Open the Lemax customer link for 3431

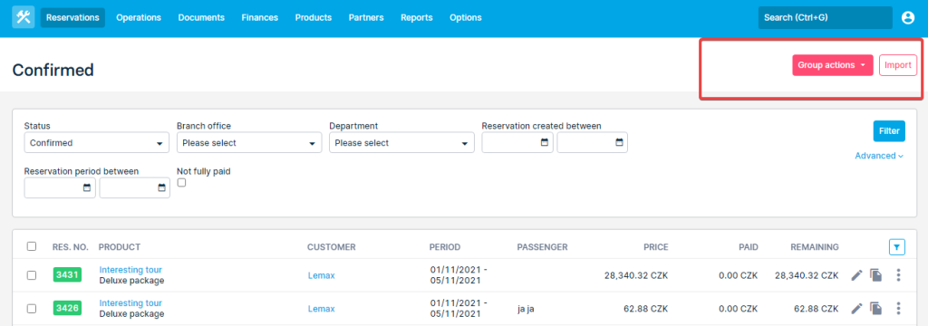point(322,275)
